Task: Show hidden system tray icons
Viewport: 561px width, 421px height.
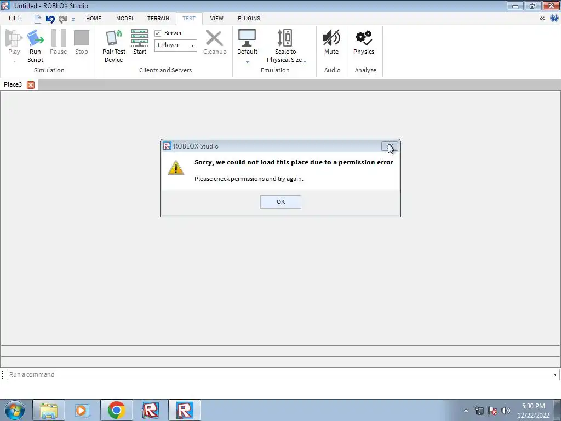Action: click(466, 411)
